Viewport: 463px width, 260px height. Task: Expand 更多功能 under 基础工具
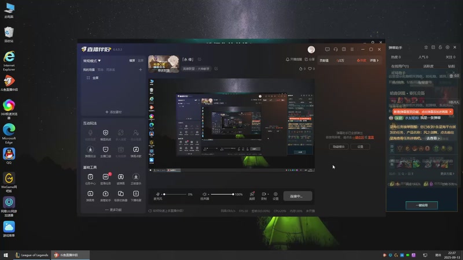coord(113,210)
